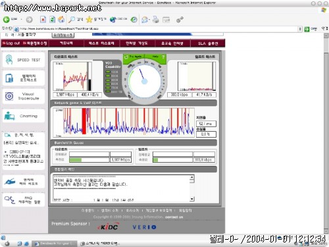Click the Chatting sidebar icon

(x=9, y=116)
